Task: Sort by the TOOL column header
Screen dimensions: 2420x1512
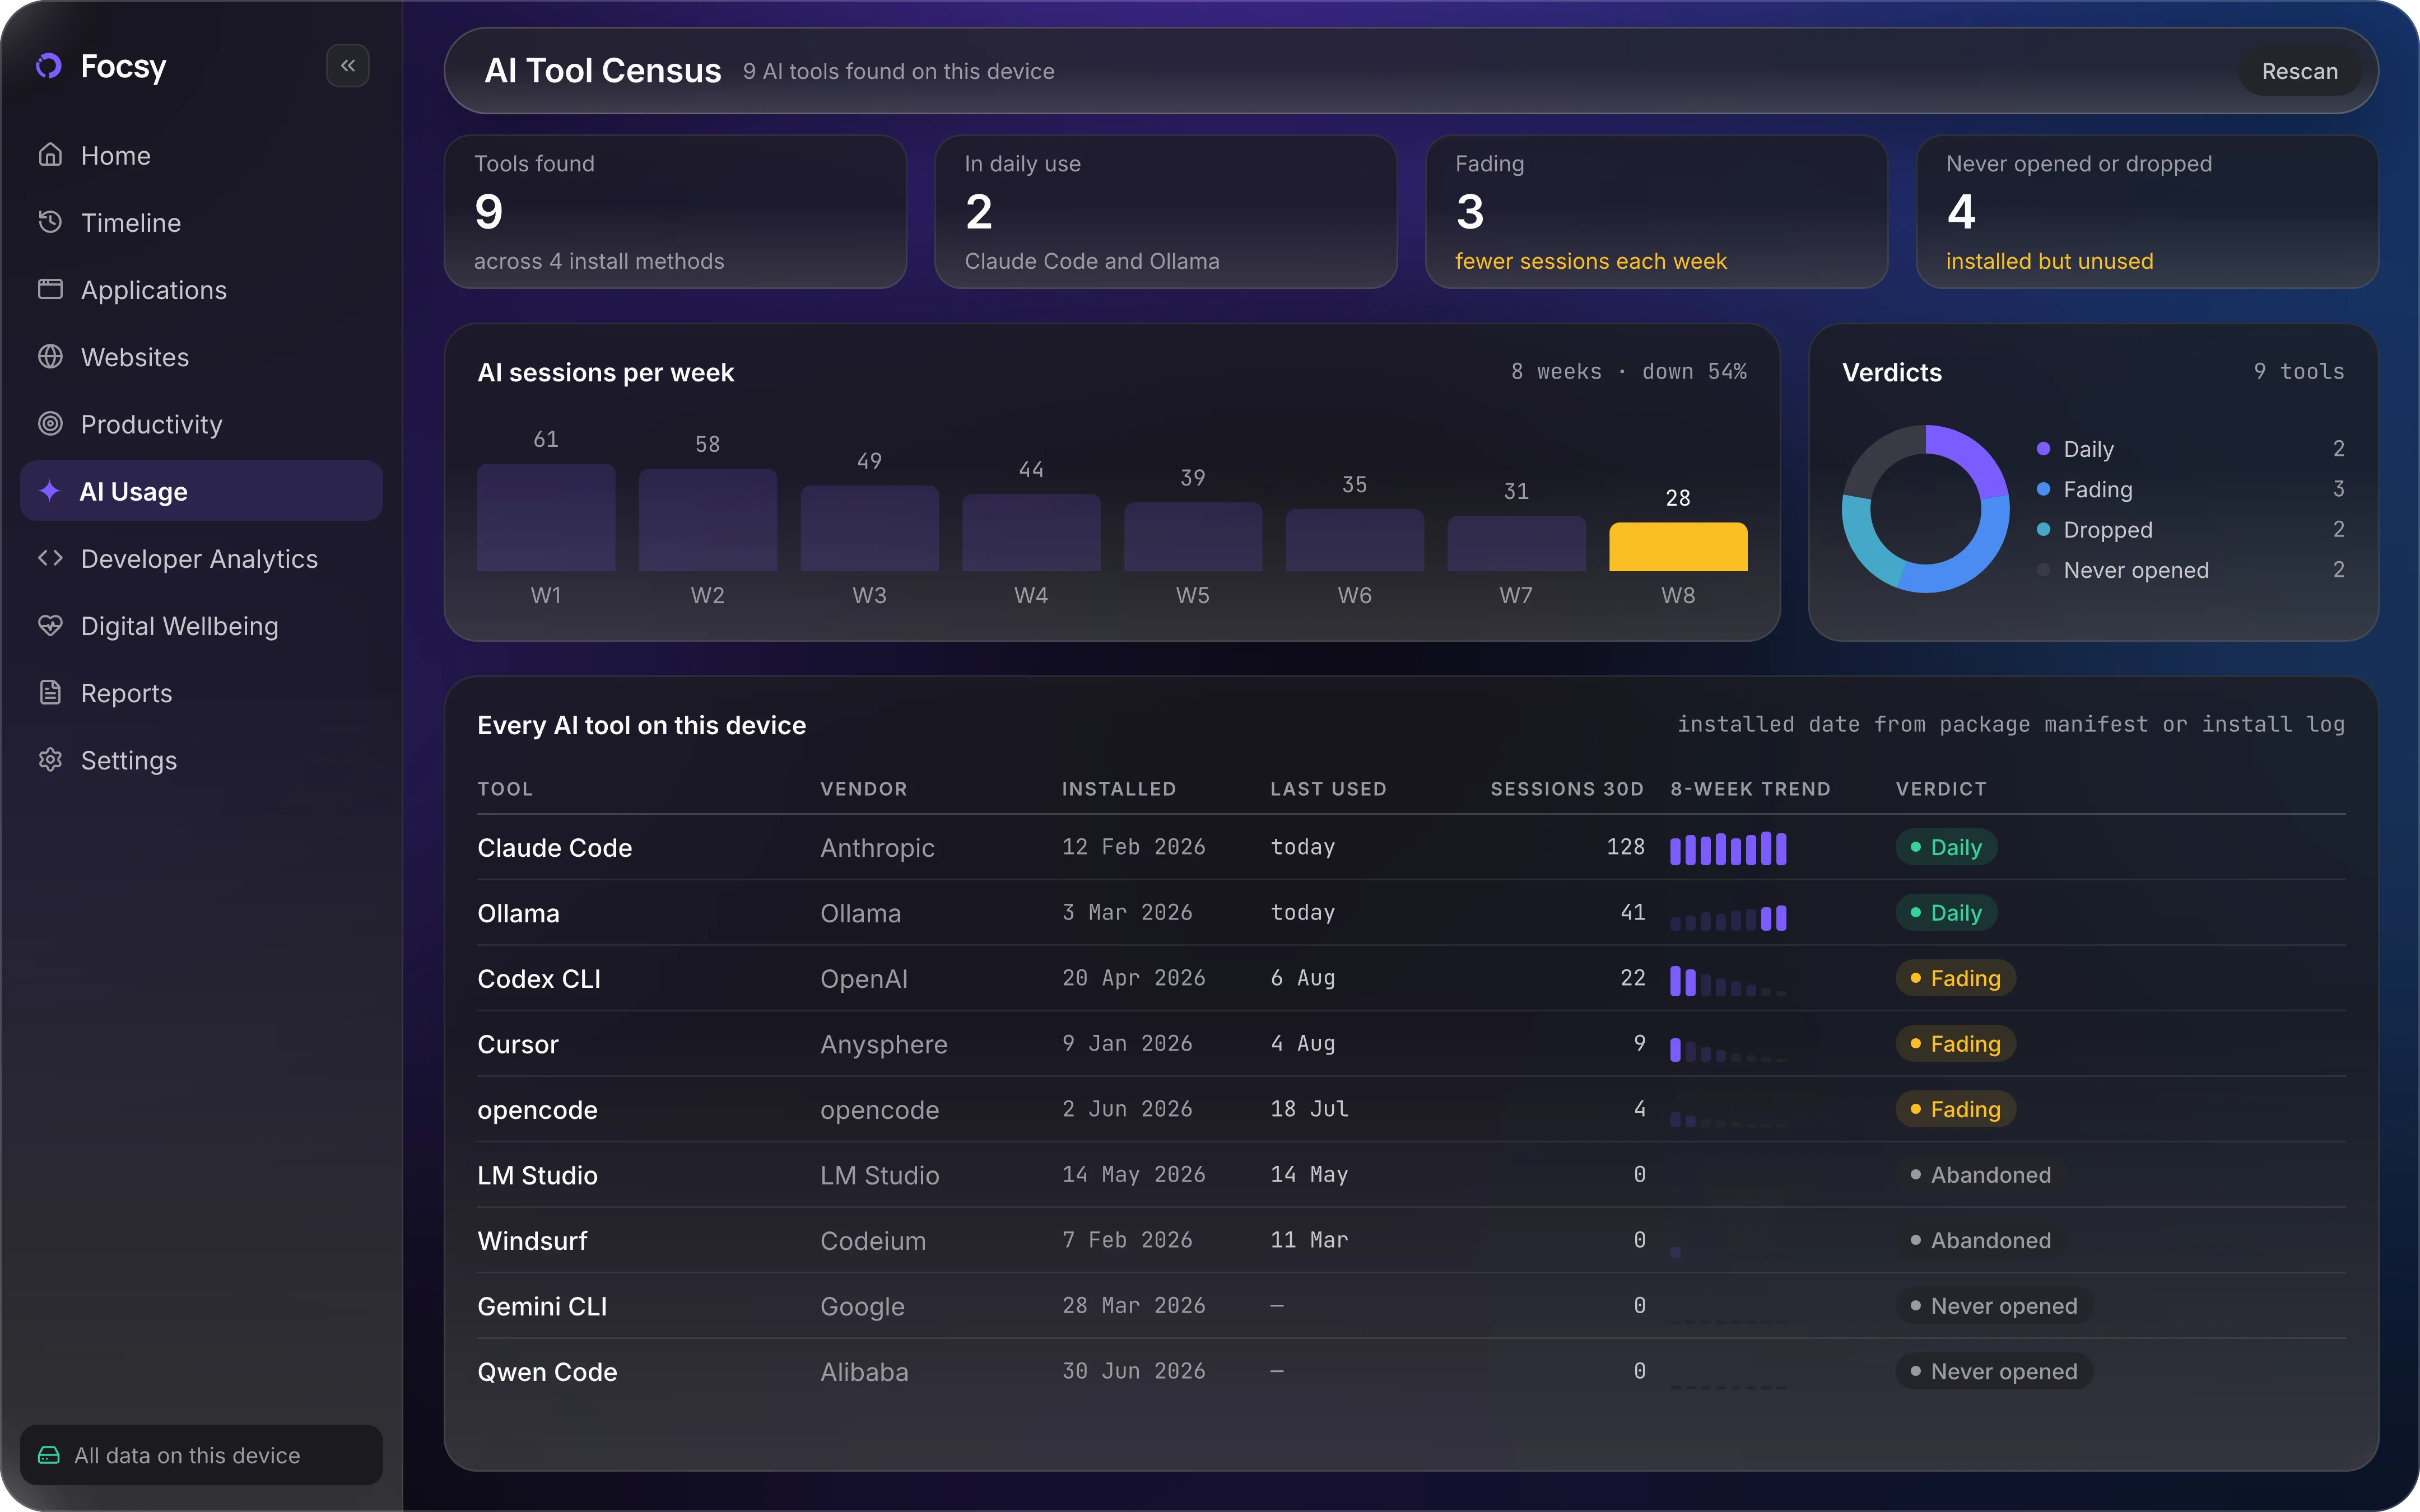Action: pyautogui.click(x=505, y=788)
